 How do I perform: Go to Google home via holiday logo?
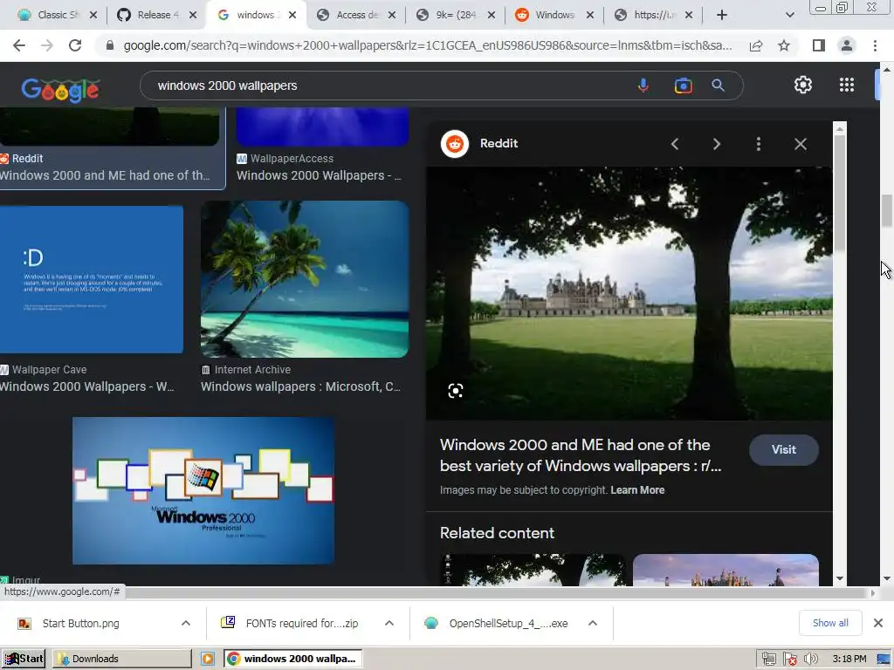(60, 90)
